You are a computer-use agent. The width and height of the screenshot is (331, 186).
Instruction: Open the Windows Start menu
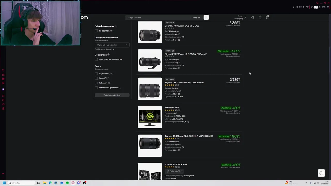click(x=4, y=183)
